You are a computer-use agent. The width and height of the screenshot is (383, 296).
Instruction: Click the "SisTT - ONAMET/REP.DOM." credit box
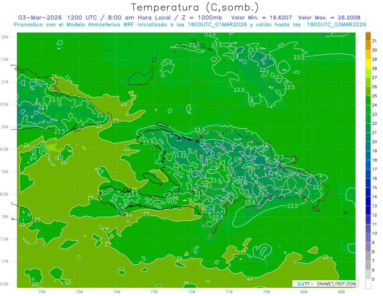[325, 284]
